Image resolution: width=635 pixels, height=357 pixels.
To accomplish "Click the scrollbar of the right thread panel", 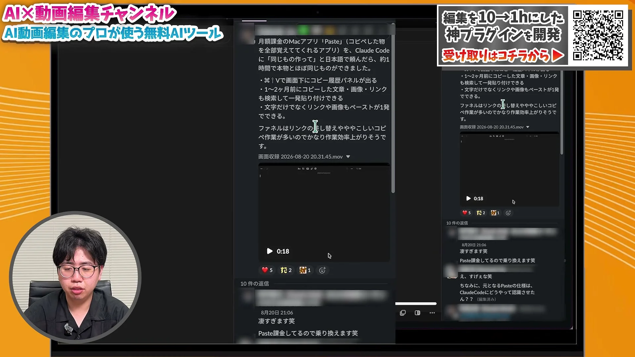I will coord(562,112).
